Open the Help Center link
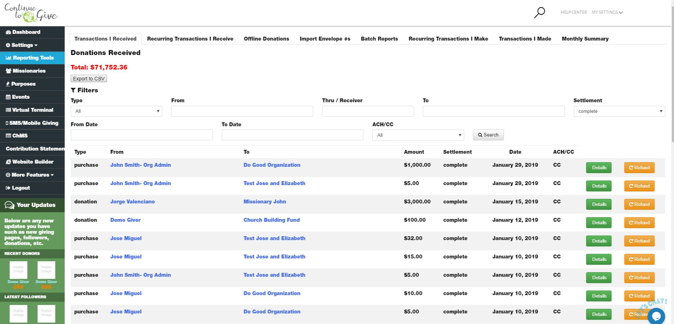The height and width of the screenshot is (324, 674). pos(574,12)
